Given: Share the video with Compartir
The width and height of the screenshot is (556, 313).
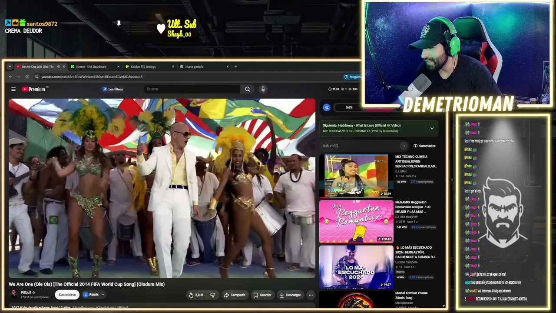Looking at the screenshot, I should (x=235, y=295).
